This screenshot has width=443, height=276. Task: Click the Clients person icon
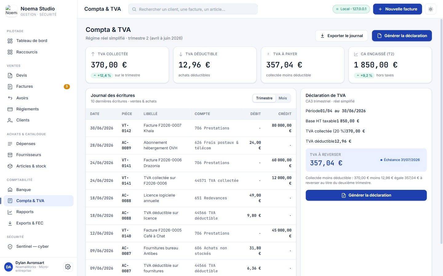pos(10,120)
